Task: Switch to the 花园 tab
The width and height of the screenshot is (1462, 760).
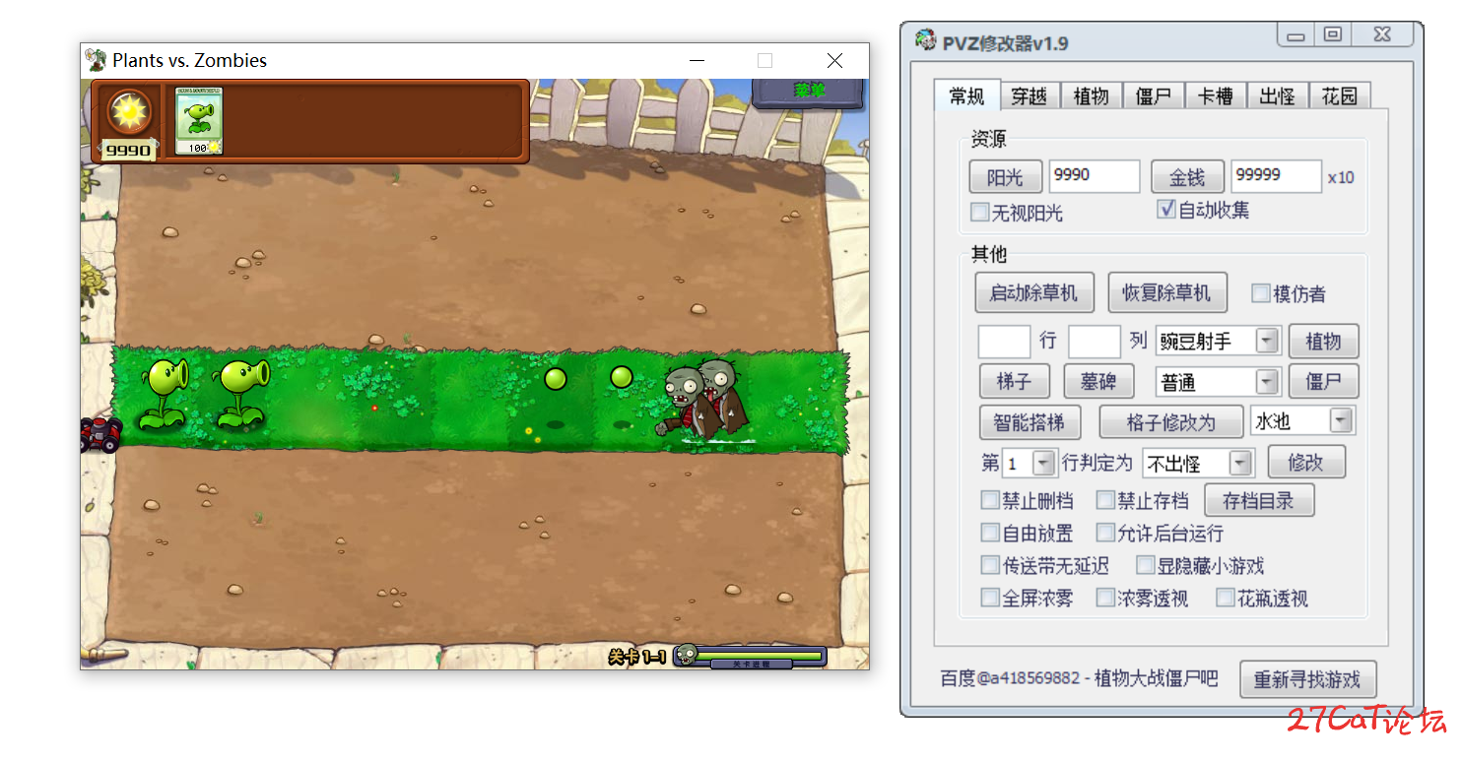Action: pyautogui.click(x=1340, y=95)
